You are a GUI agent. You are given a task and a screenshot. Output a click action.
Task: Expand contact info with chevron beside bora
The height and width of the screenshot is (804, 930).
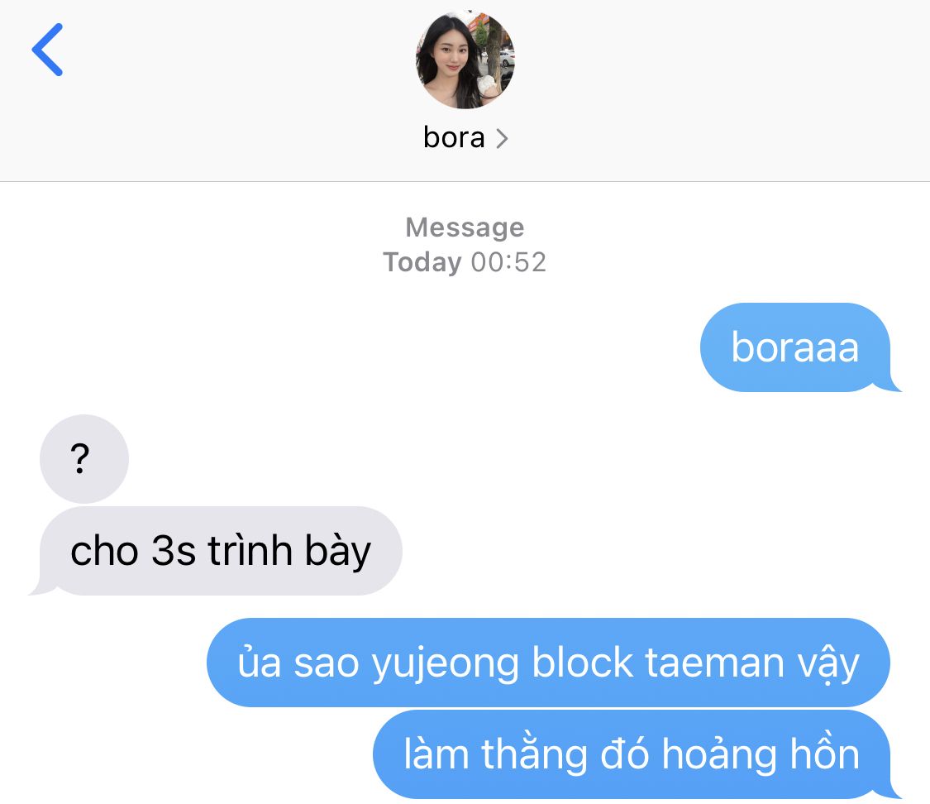(x=502, y=139)
